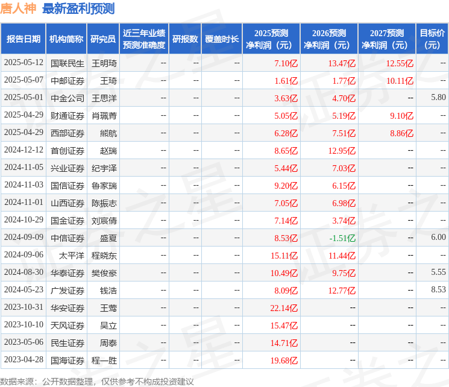
Task: Click target price 5.55
Action: (x=438, y=272)
